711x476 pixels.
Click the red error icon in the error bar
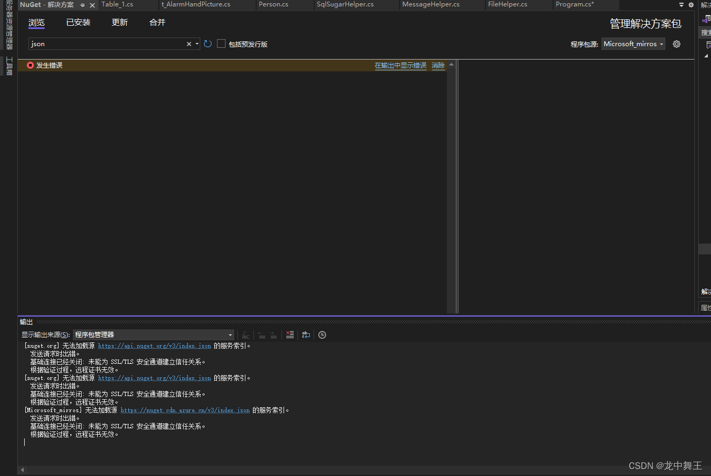30,65
